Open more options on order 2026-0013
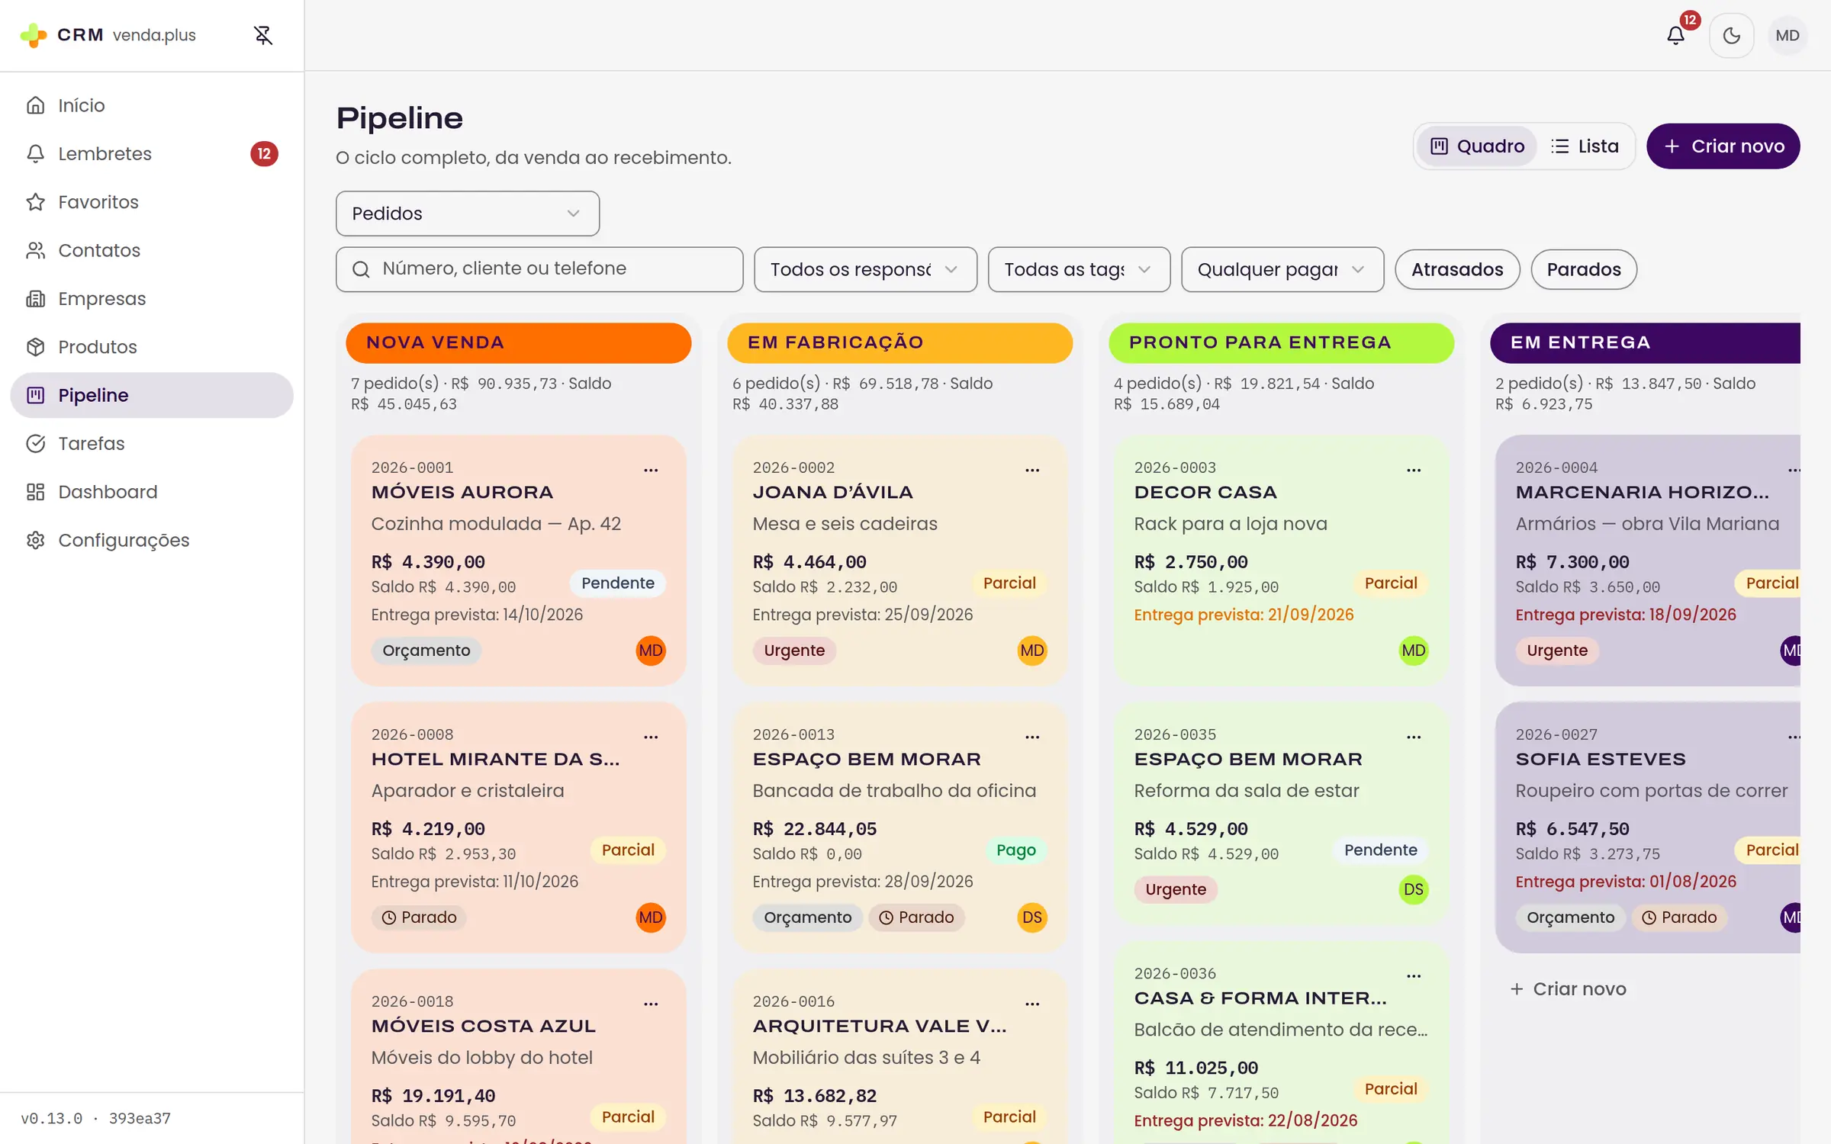1831x1144 pixels. pos(1032,737)
